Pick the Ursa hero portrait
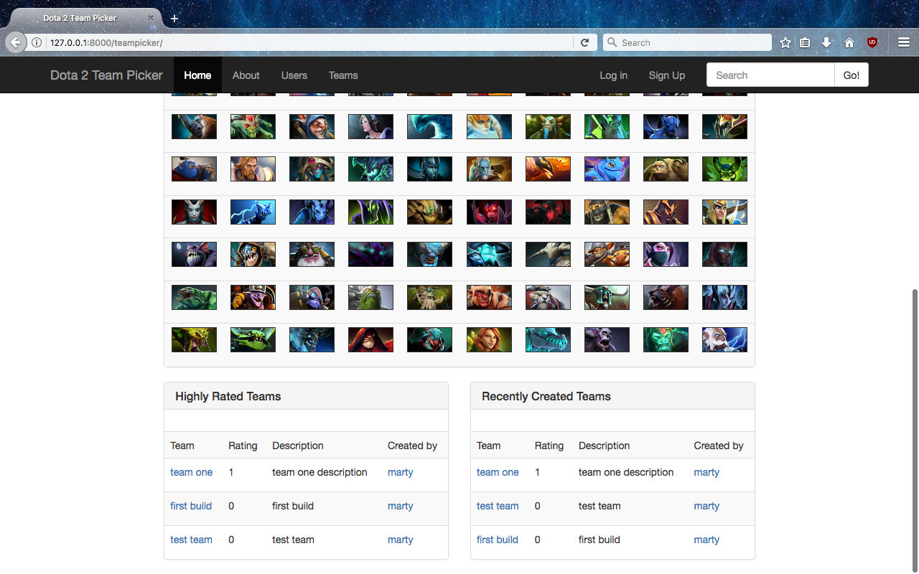The image size is (919, 574). click(666, 297)
